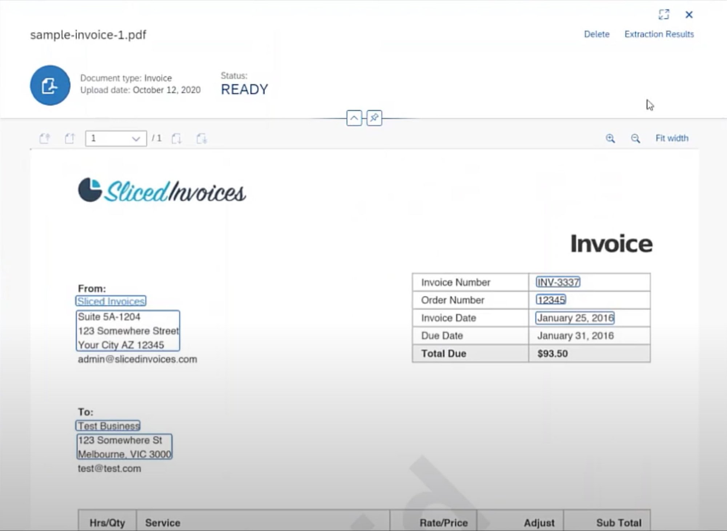
Task: Select the highlighted January 25, 2016 date
Action: pos(575,318)
